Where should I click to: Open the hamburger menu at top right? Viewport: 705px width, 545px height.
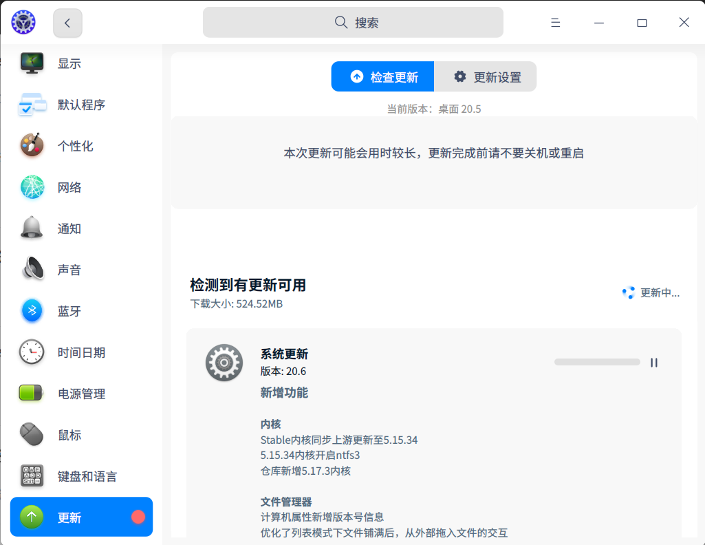[555, 22]
